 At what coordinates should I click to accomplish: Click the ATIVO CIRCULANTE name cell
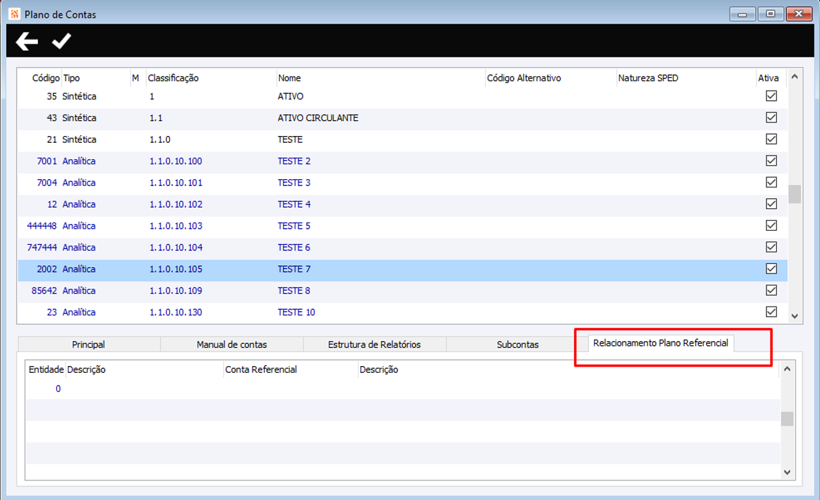(x=318, y=118)
